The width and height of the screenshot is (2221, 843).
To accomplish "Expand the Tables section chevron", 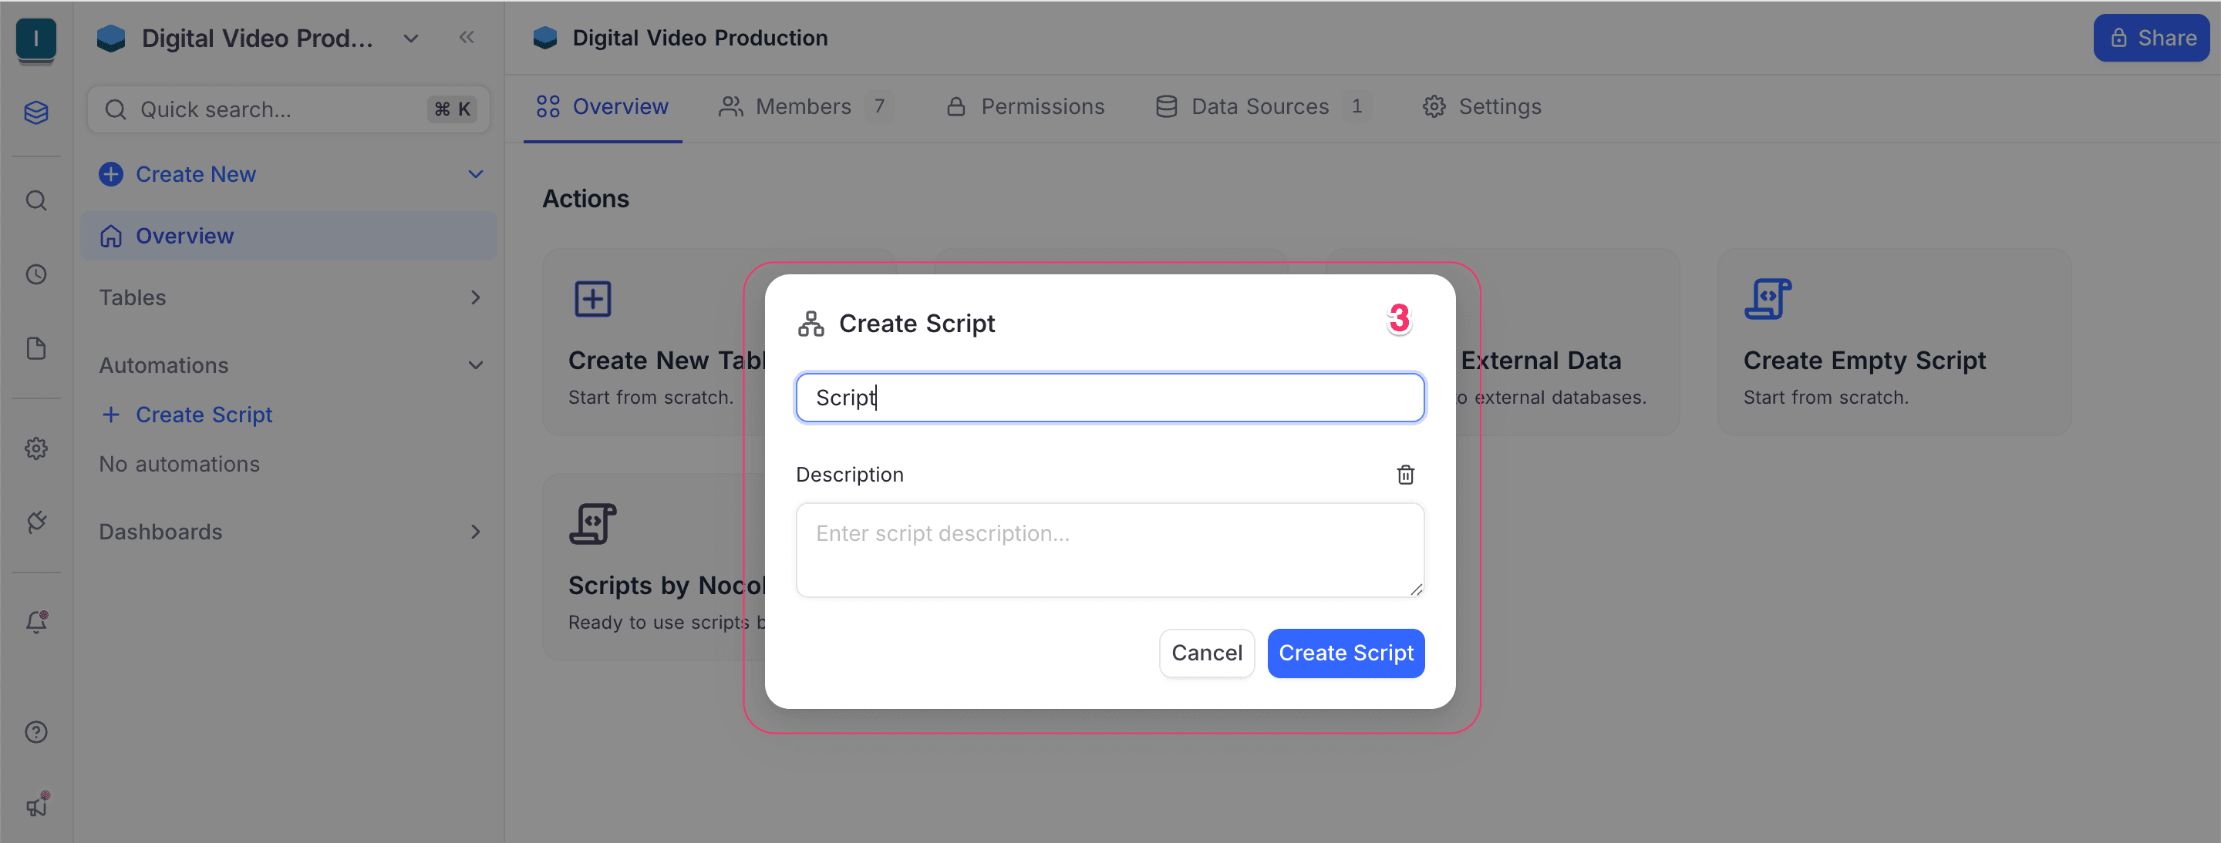I will click(475, 297).
